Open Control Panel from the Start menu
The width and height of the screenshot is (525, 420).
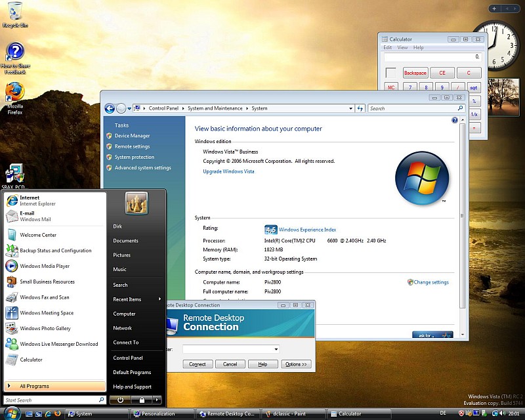coord(136,358)
